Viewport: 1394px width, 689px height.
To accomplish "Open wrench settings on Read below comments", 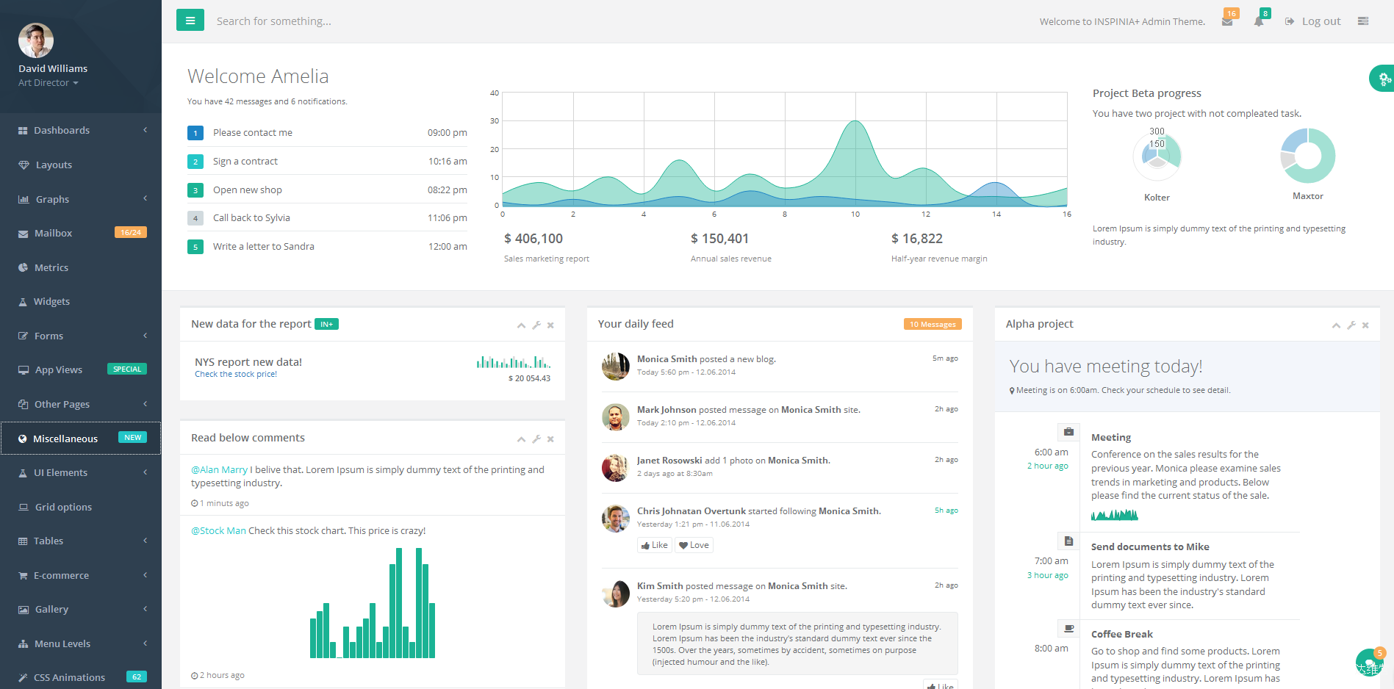I will pos(536,439).
